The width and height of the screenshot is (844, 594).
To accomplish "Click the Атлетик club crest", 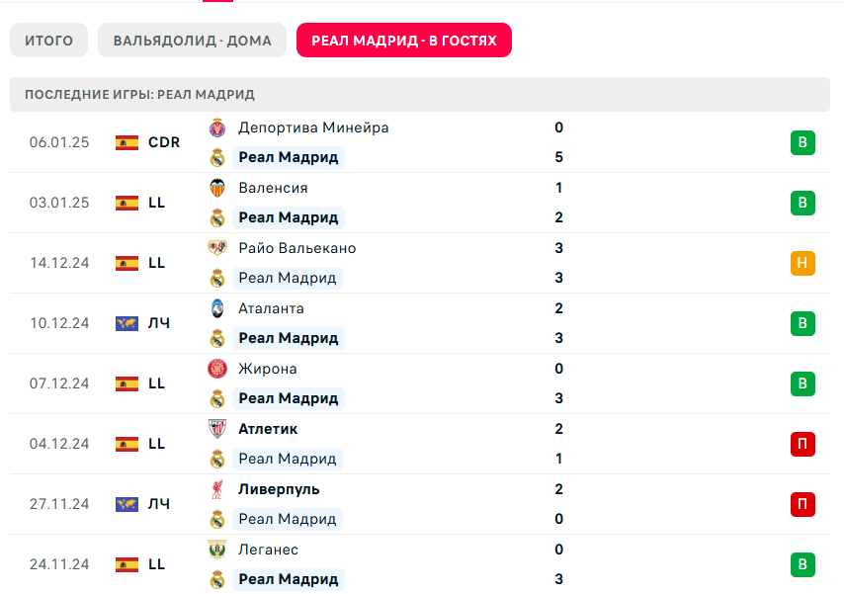I will [217, 429].
